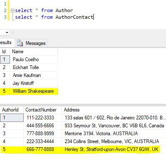166x161 pixels.
Task: Select contact number 777-888-9999
Action: pyautogui.click(x=42, y=134)
